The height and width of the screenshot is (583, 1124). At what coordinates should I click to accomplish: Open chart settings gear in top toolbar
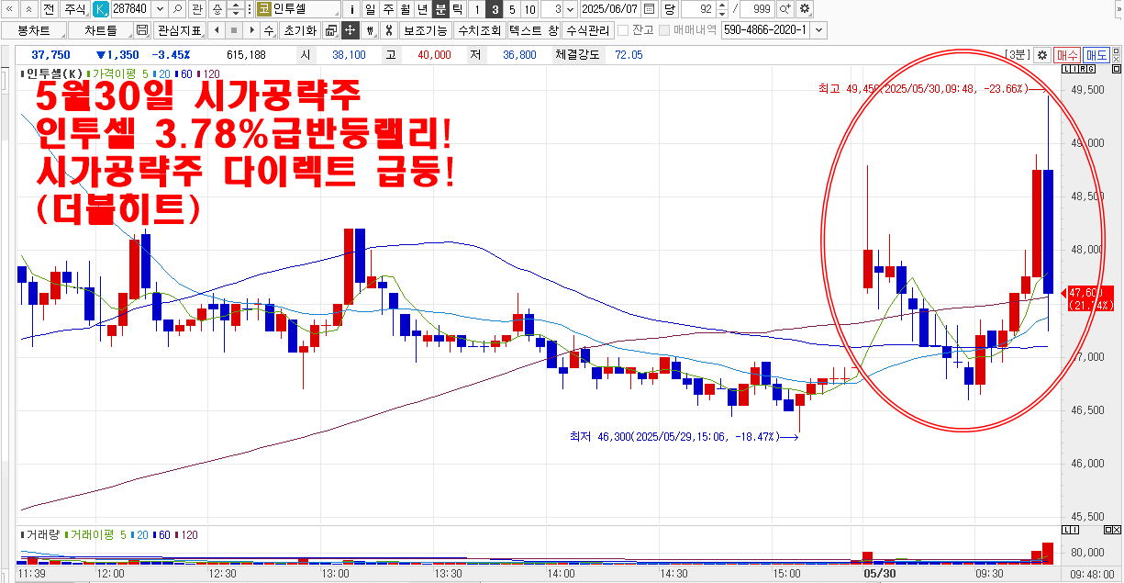(x=805, y=9)
